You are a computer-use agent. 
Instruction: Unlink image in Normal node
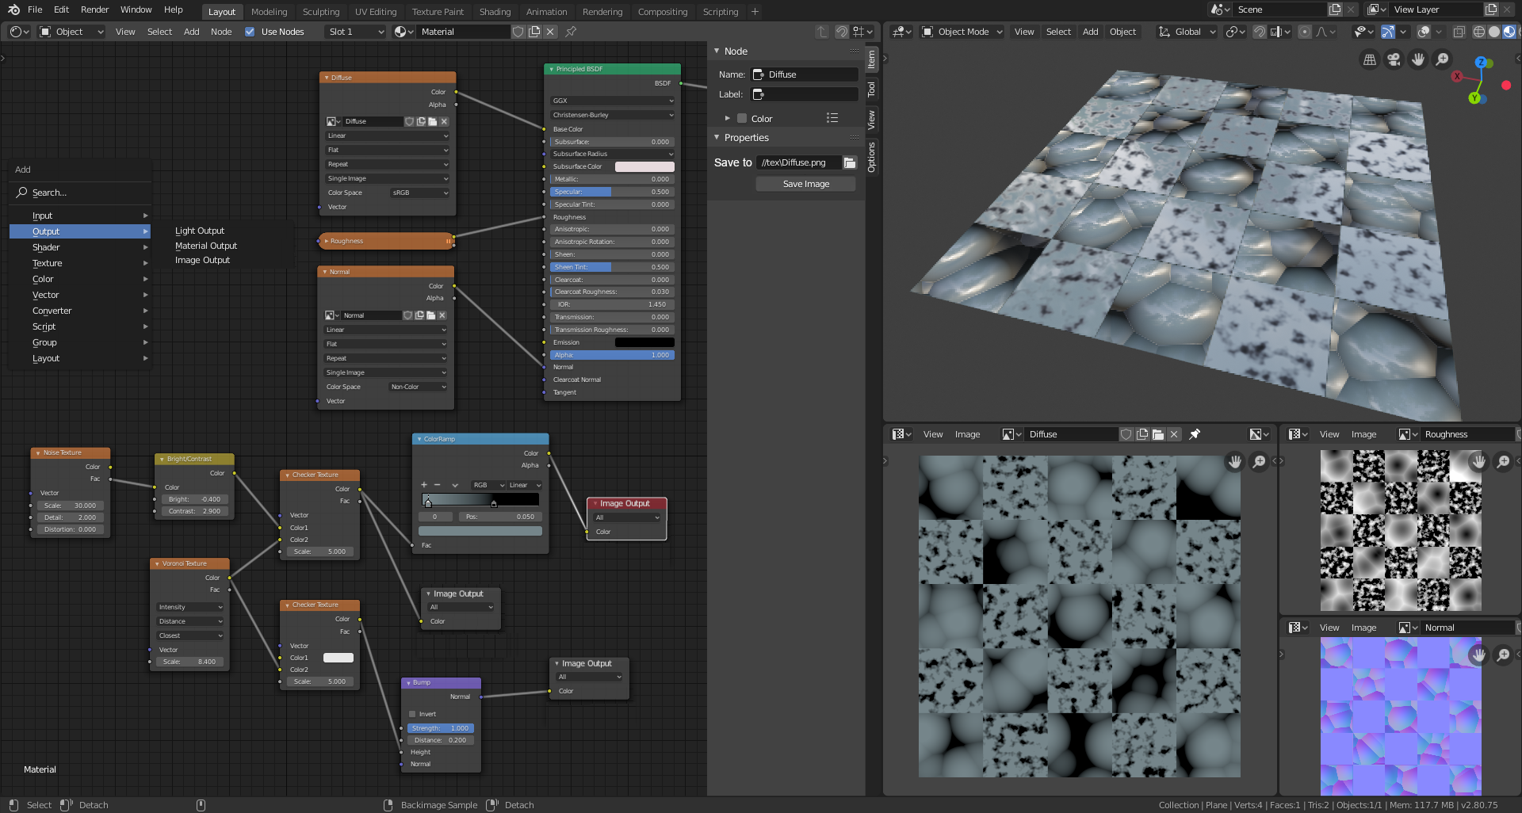click(x=442, y=315)
